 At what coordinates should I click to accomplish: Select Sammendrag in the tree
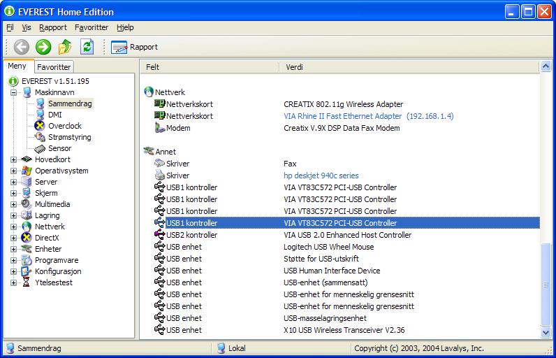pos(70,103)
